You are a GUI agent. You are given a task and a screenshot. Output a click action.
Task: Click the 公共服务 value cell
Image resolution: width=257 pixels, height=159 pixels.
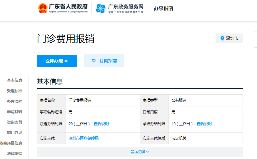click(x=206, y=100)
